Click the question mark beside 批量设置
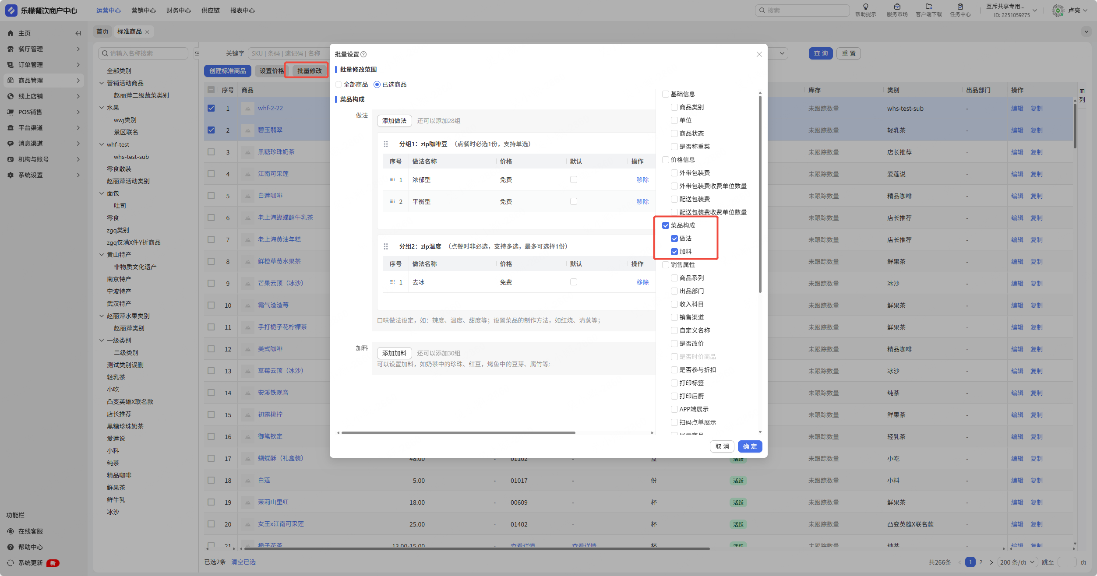The height and width of the screenshot is (576, 1097). pyautogui.click(x=363, y=54)
